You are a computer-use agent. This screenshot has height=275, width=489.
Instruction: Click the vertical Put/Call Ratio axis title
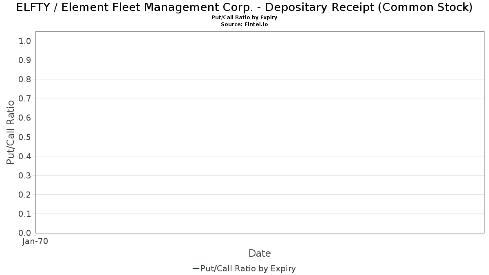click(x=11, y=132)
